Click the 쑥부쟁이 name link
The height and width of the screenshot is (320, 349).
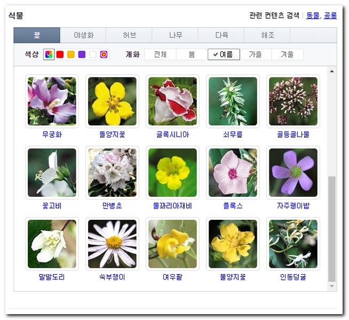click(112, 277)
